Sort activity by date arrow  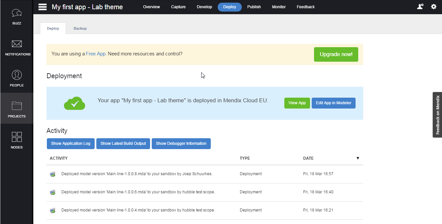pos(358,158)
